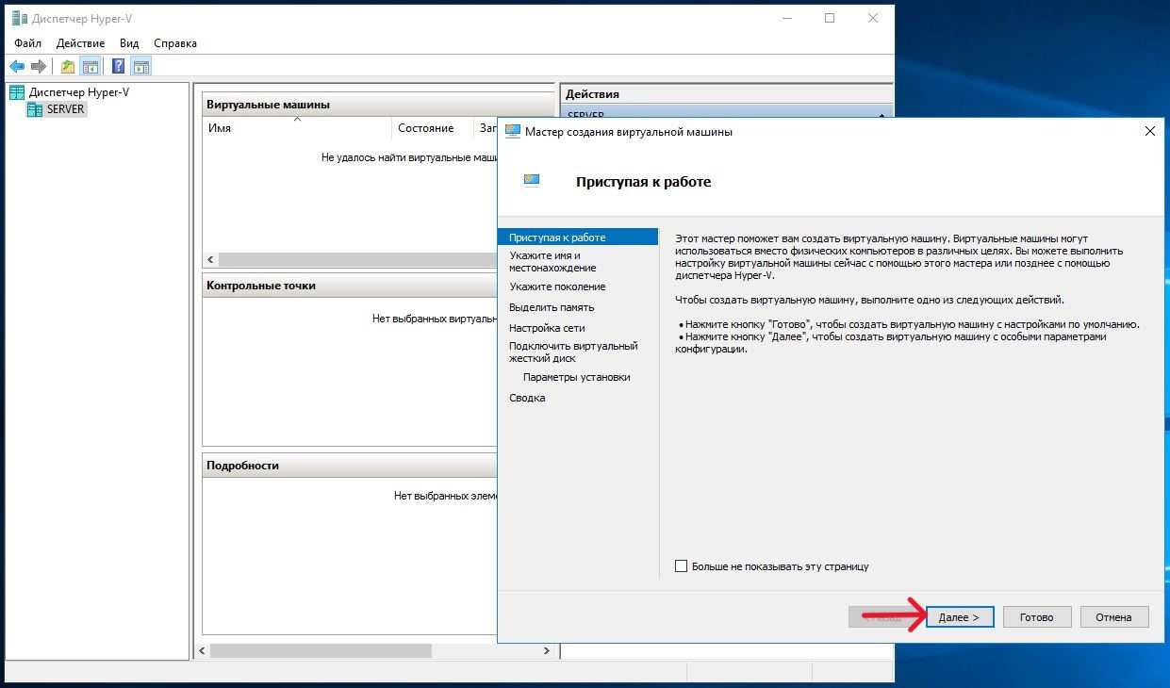Click the Готово button
This screenshot has height=688, width=1170.
[1036, 617]
